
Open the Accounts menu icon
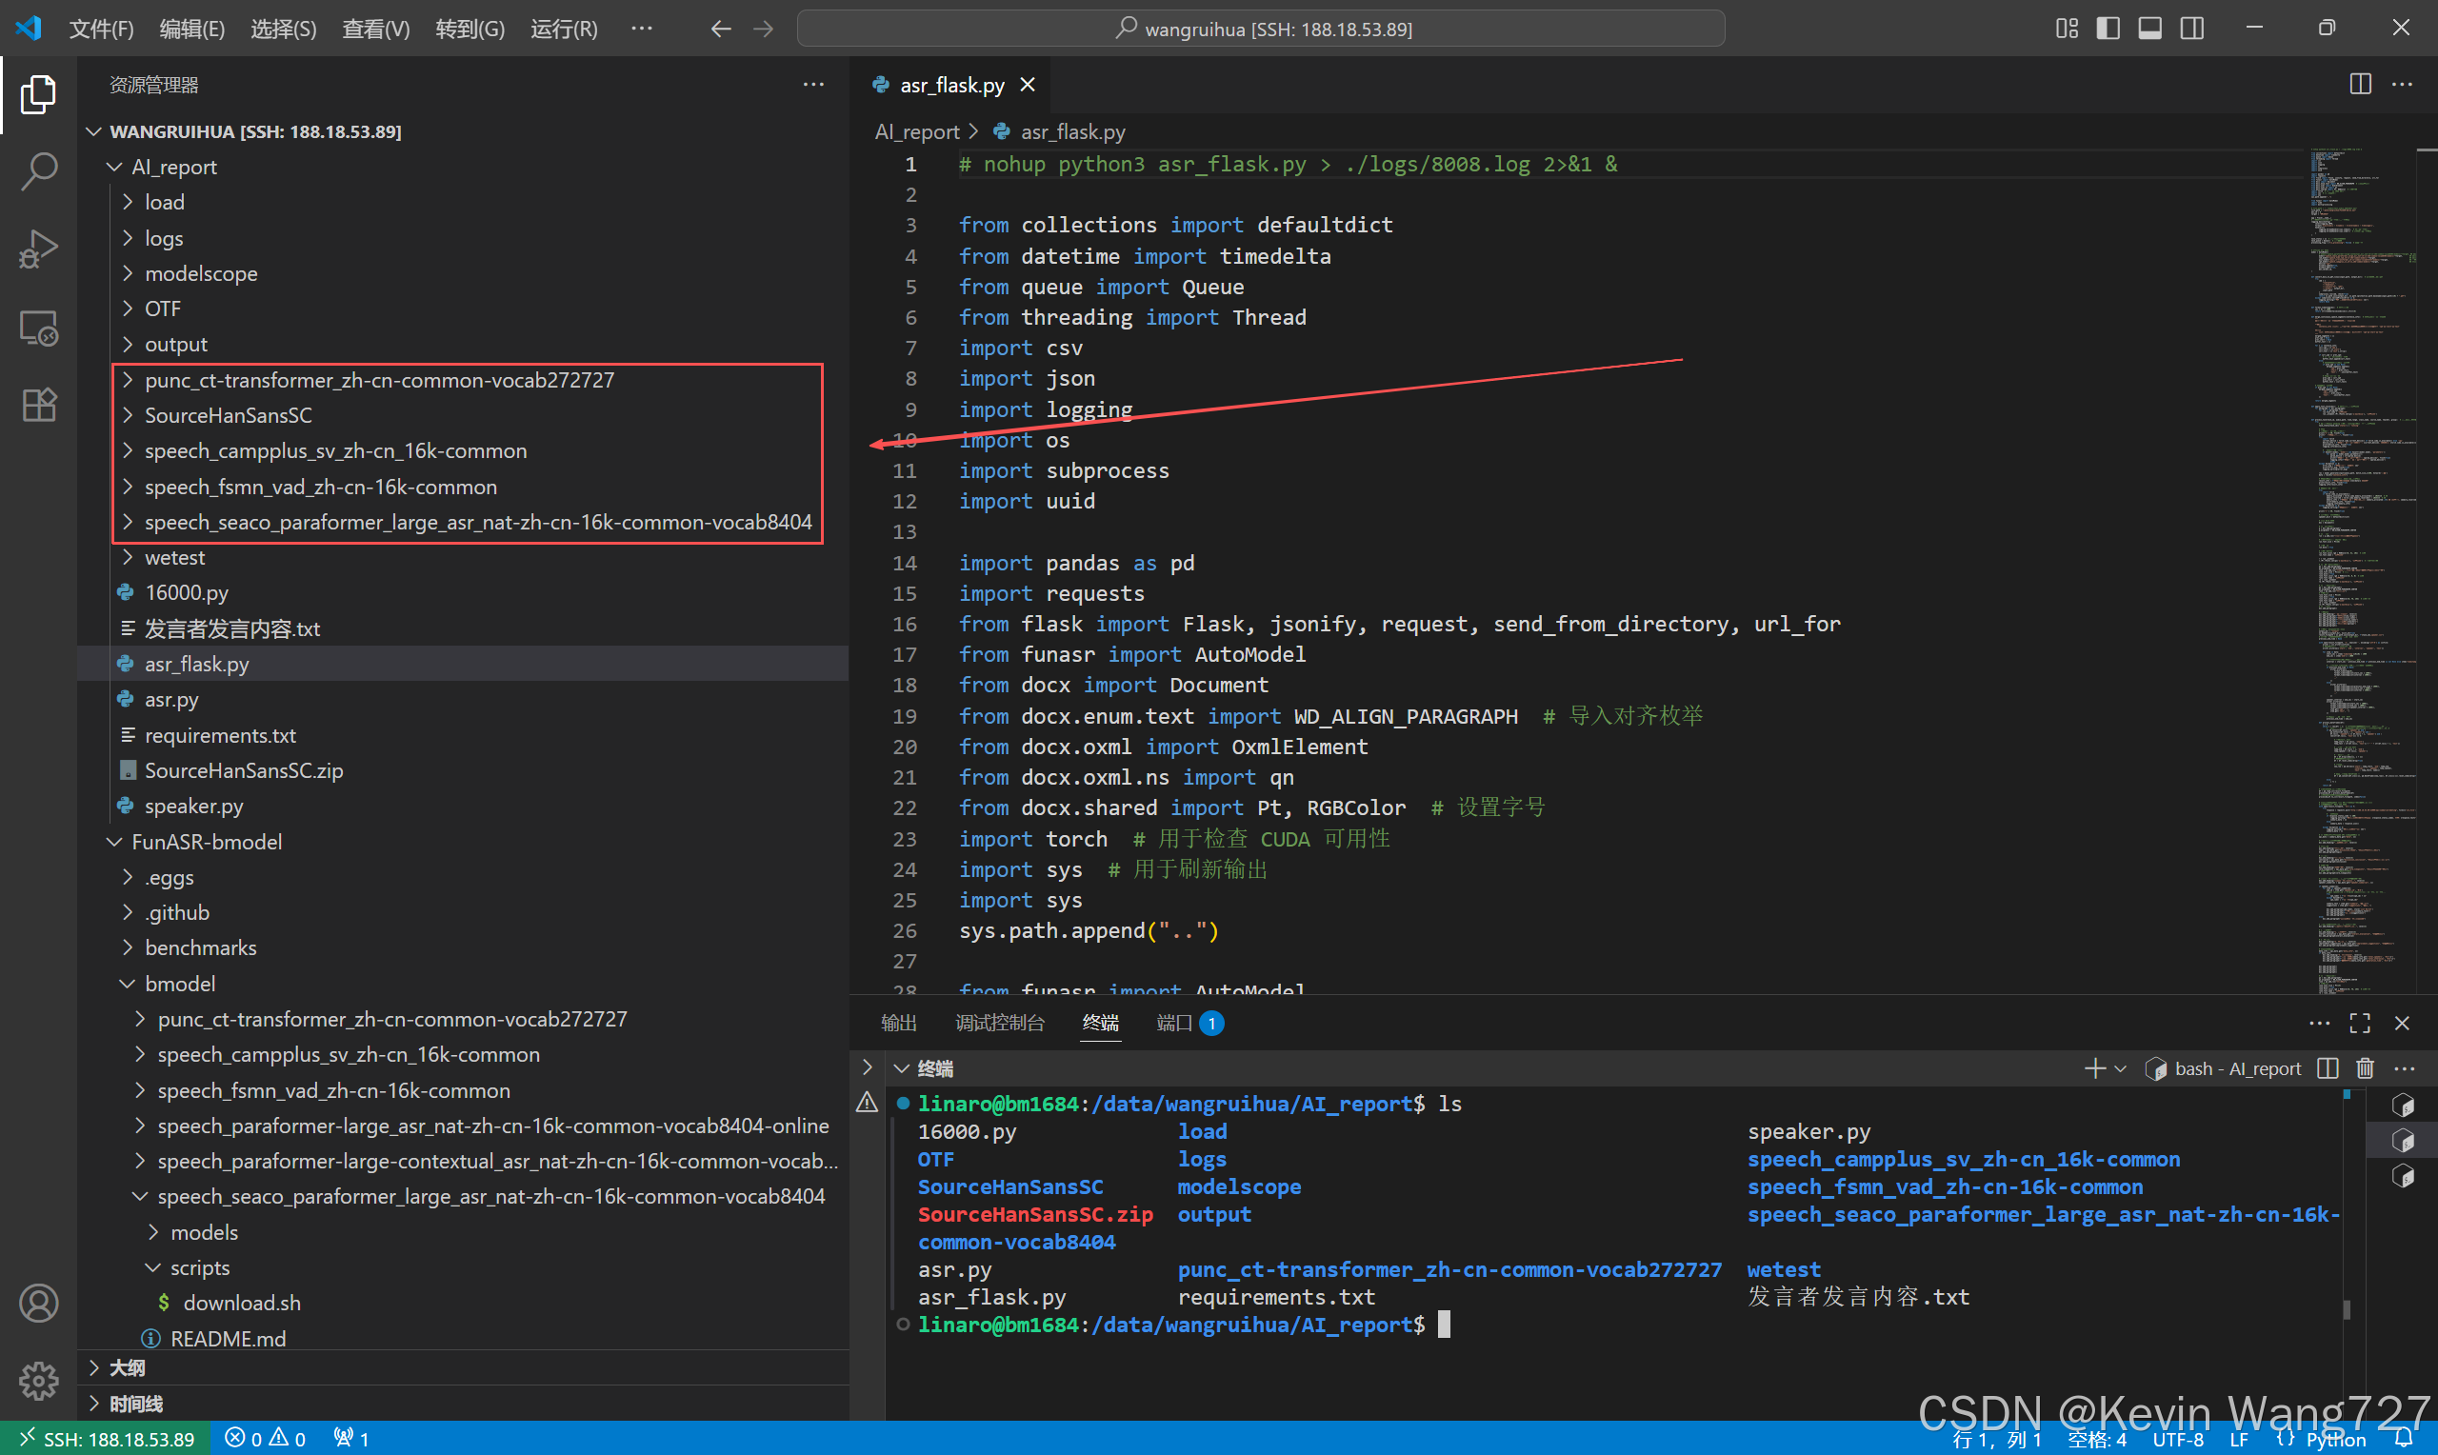[38, 1303]
